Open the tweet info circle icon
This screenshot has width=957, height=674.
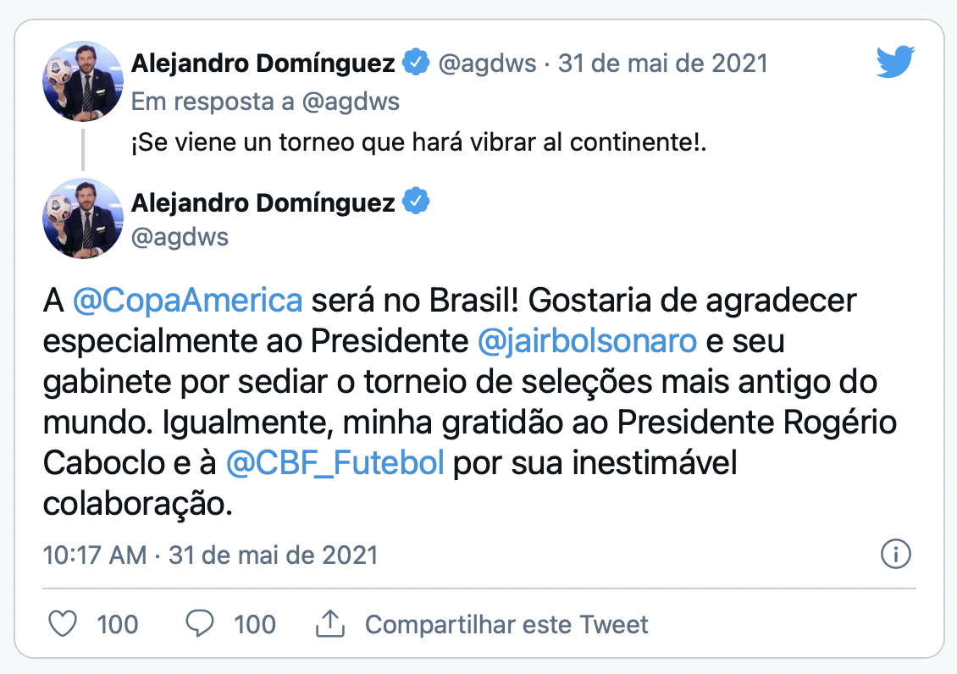[895, 555]
